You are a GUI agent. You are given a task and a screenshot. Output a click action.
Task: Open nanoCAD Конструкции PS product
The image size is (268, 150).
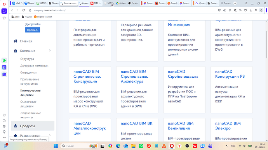(230, 74)
